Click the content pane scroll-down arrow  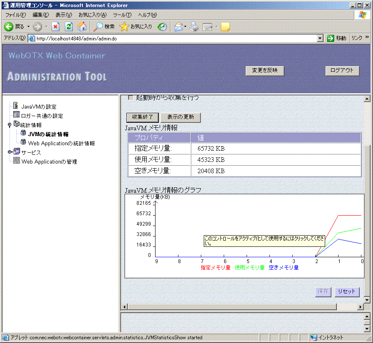point(367,300)
